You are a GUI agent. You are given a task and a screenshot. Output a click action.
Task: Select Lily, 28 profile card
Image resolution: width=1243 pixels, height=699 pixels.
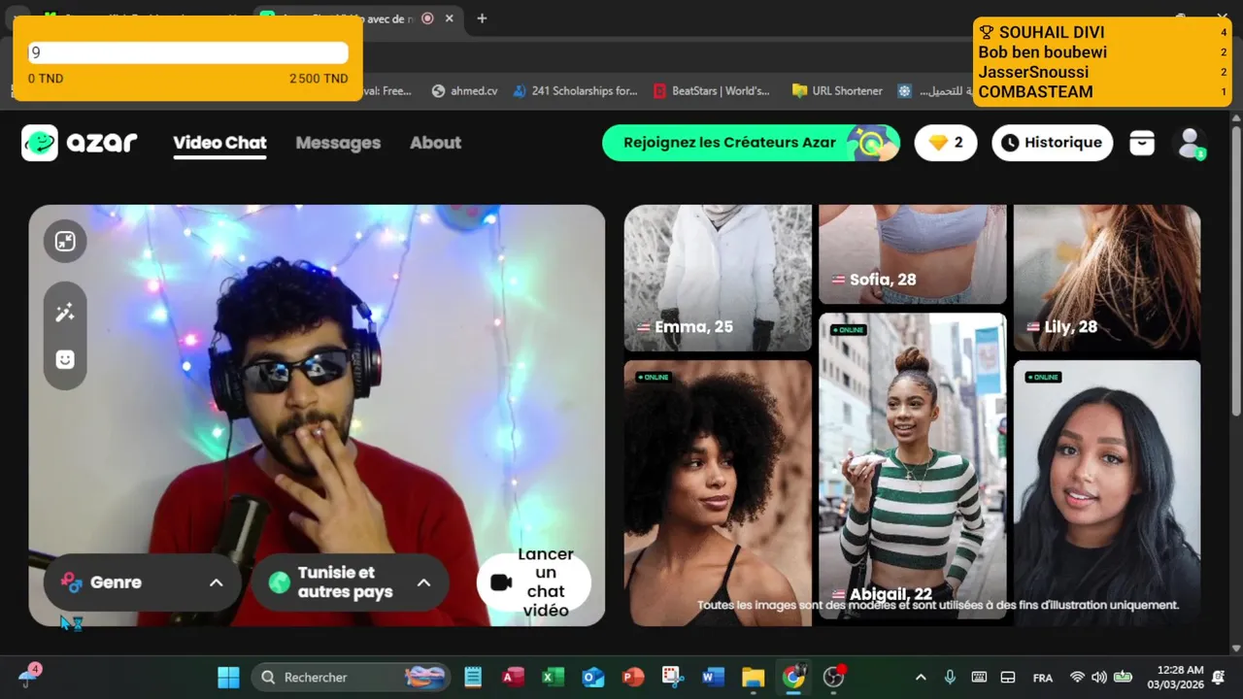coord(1107,278)
